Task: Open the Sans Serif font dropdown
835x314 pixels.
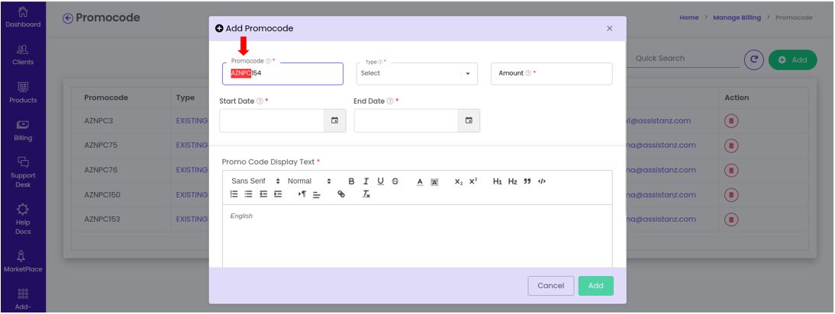Action: point(256,181)
